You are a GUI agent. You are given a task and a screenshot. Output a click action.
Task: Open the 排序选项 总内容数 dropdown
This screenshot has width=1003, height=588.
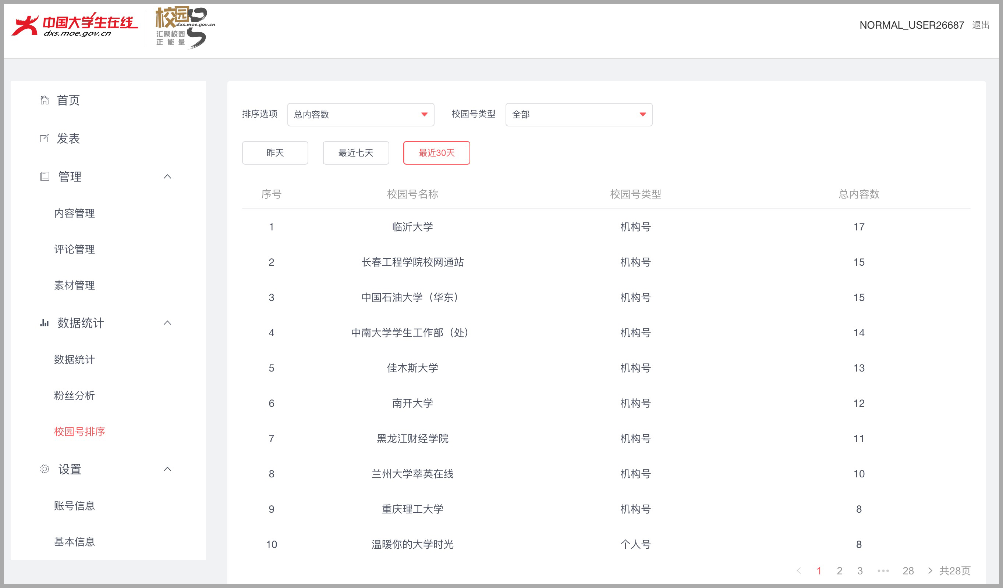(361, 115)
